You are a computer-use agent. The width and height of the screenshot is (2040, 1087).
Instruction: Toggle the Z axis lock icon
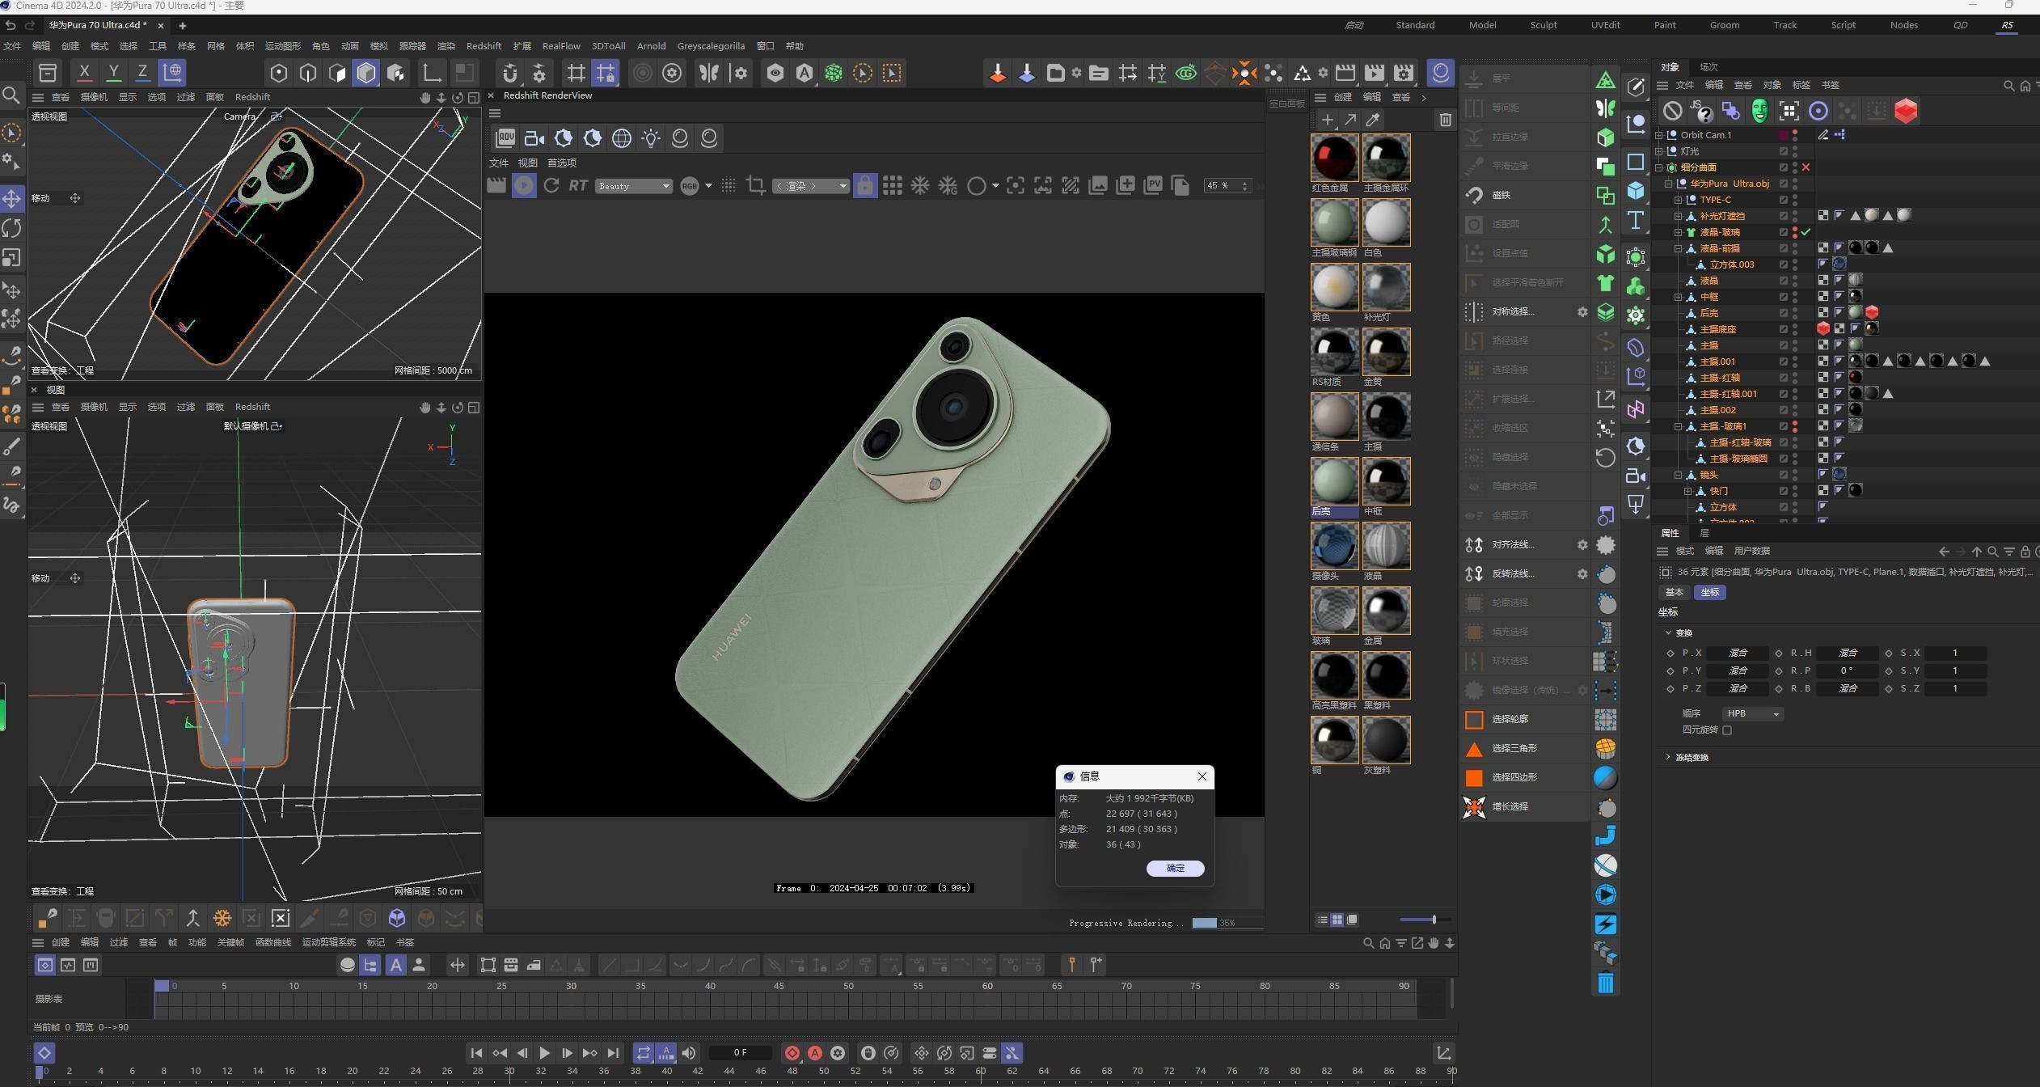point(142,73)
